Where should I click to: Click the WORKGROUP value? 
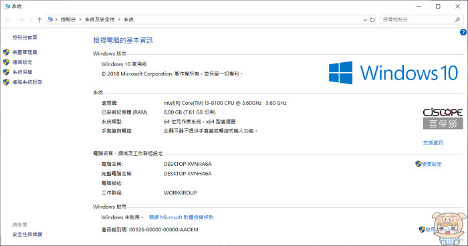tap(181, 193)
